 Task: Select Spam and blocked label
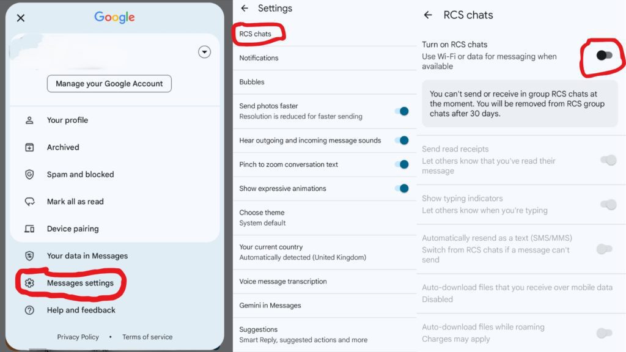tap(80, 174)
